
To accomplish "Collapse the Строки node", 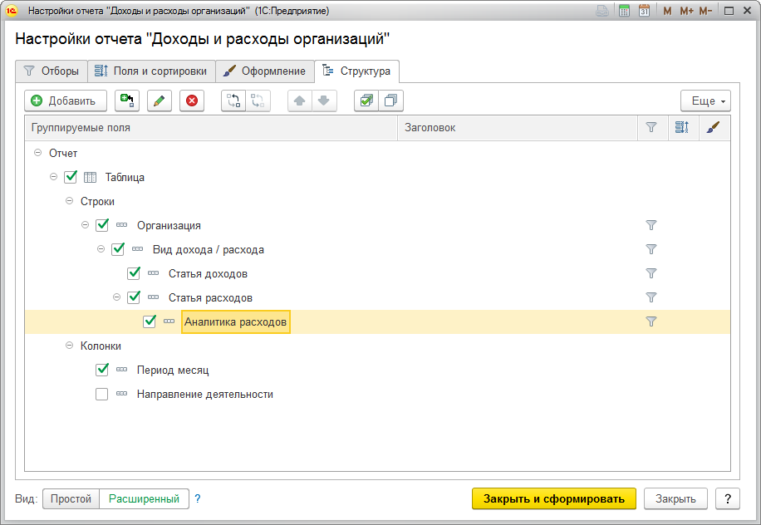I will coord(70,200).
